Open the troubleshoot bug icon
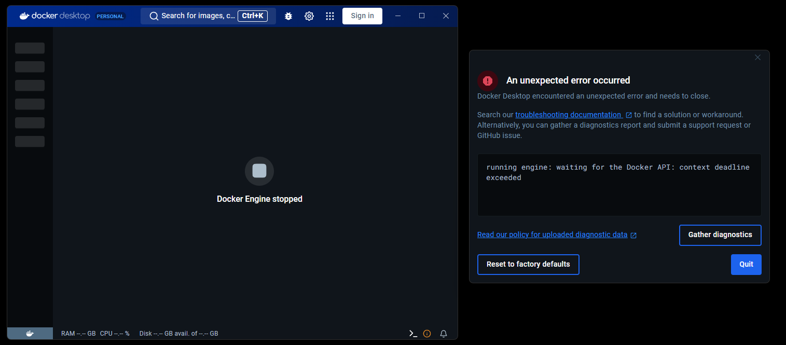Viewport: 786px width, 345px height. (288, 16)
